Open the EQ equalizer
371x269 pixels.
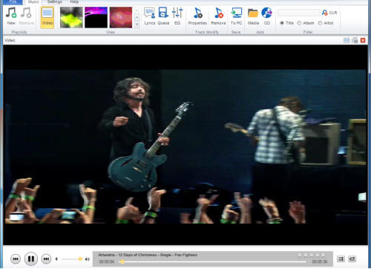click(x=177, y=16)
